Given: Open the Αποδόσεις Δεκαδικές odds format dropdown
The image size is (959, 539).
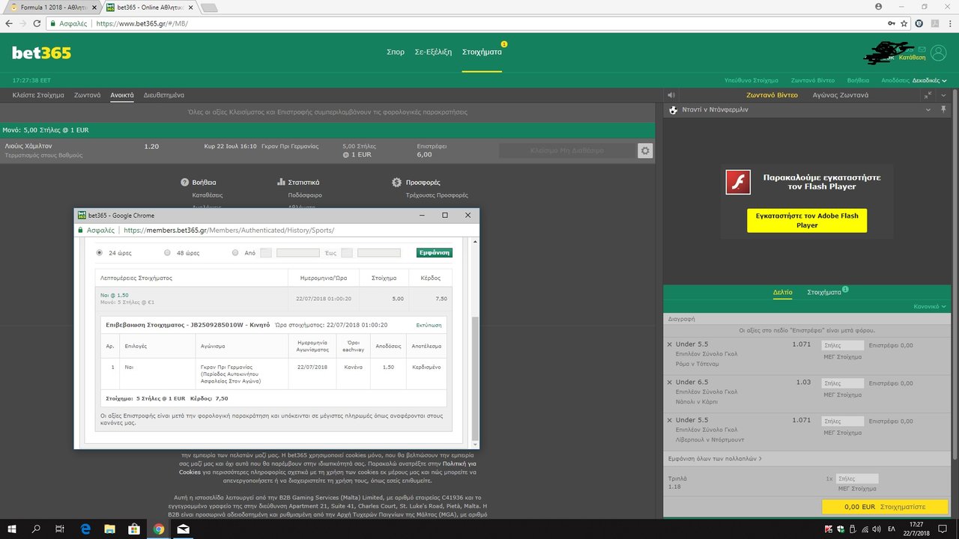Looking at the screenshot, I should pos(914,80).
